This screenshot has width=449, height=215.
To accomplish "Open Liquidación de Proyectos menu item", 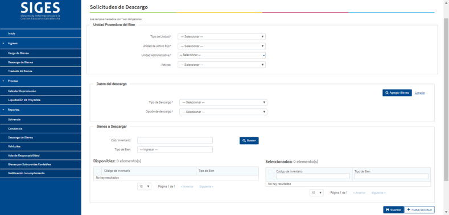I will coord(40,100).
